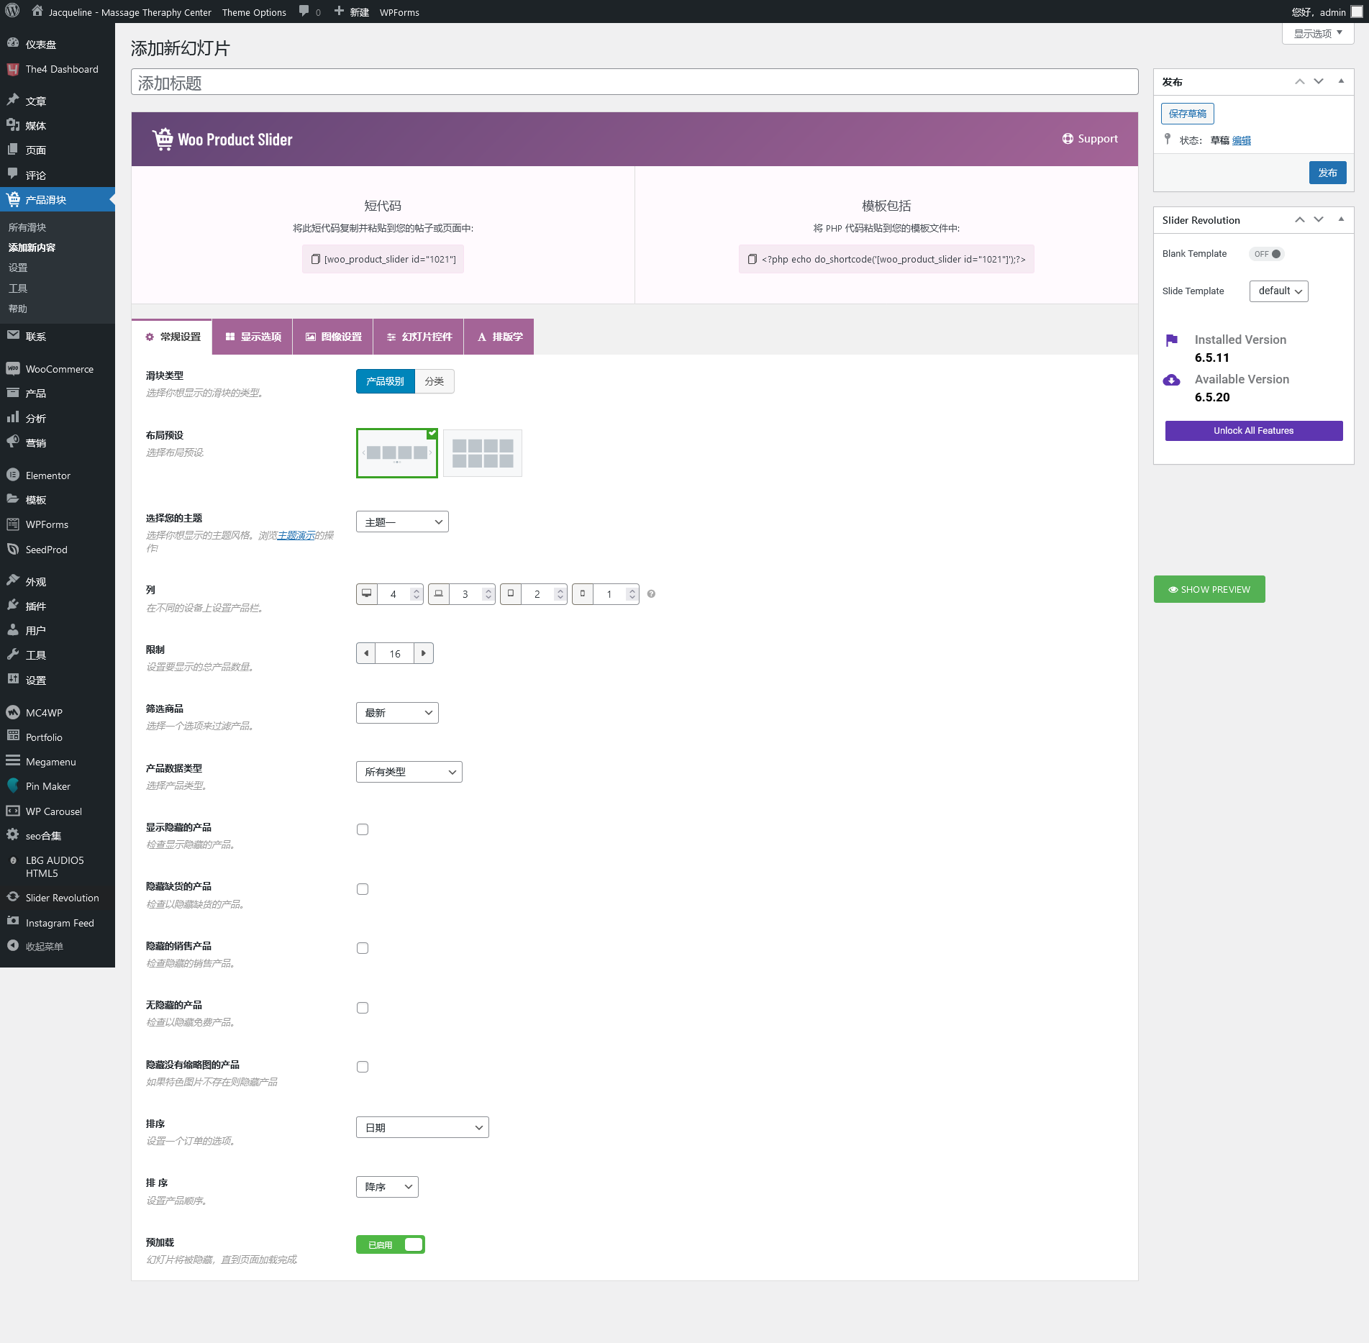Image resolution: width=1369 pixels, height=1343 pixels.
Task: Open the Slide Template default dropdown
Action: pyautogui.click(x=1278, y=291)
